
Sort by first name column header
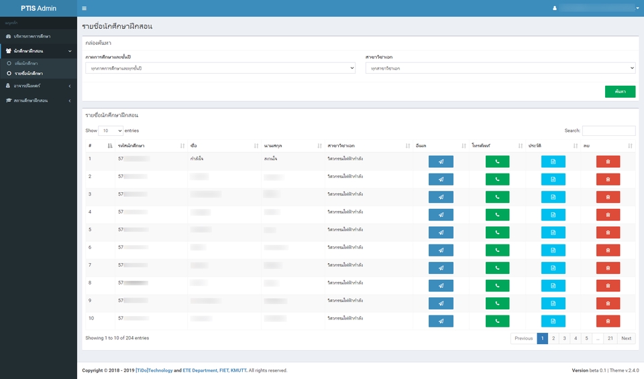click(x=224, y=145)
